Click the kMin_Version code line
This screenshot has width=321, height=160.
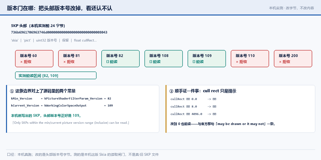(61, 98)
